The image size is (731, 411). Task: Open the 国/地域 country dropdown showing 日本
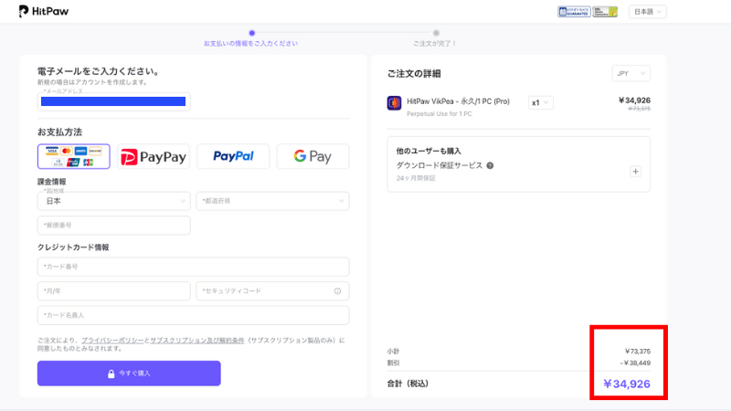tap(113, 201)
